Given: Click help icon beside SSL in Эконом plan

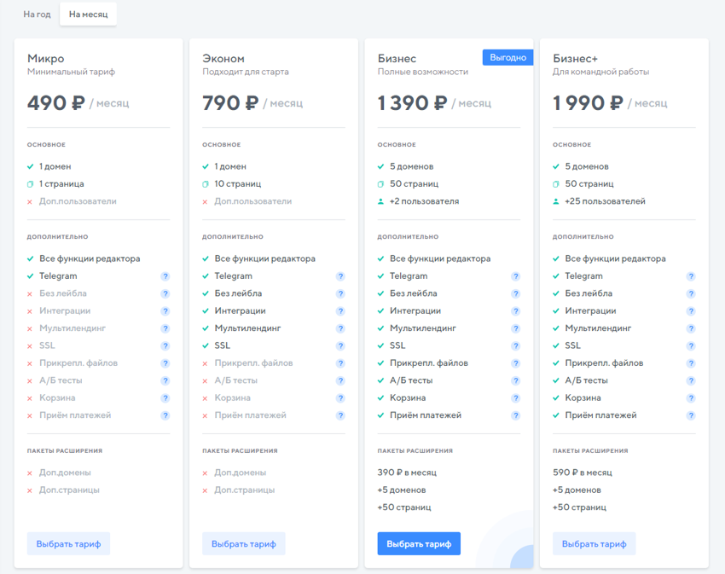Looking at the screenshot, I should pyautogui.click(x=340, y=346).
